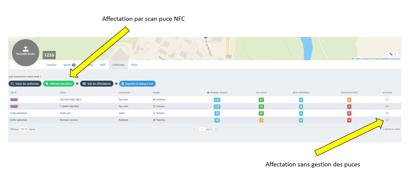The image size is (409, 177).
Task: Click action icon for Pantalon serveur row
Action: click(x=387, y=120)
